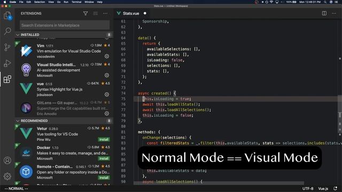This screenshot has height=192, width=342.
Task: Click 'await this.loadAllStats();' code line
Action: pyautogui.click(x=171, y=105)
